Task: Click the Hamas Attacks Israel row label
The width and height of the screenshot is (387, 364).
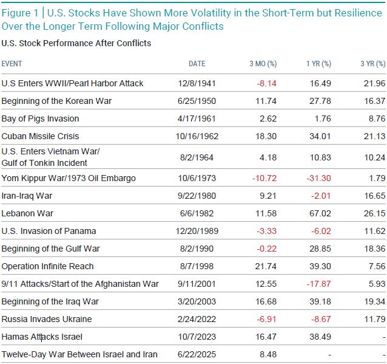Action: pyautogui.click(x=42, y=337)
